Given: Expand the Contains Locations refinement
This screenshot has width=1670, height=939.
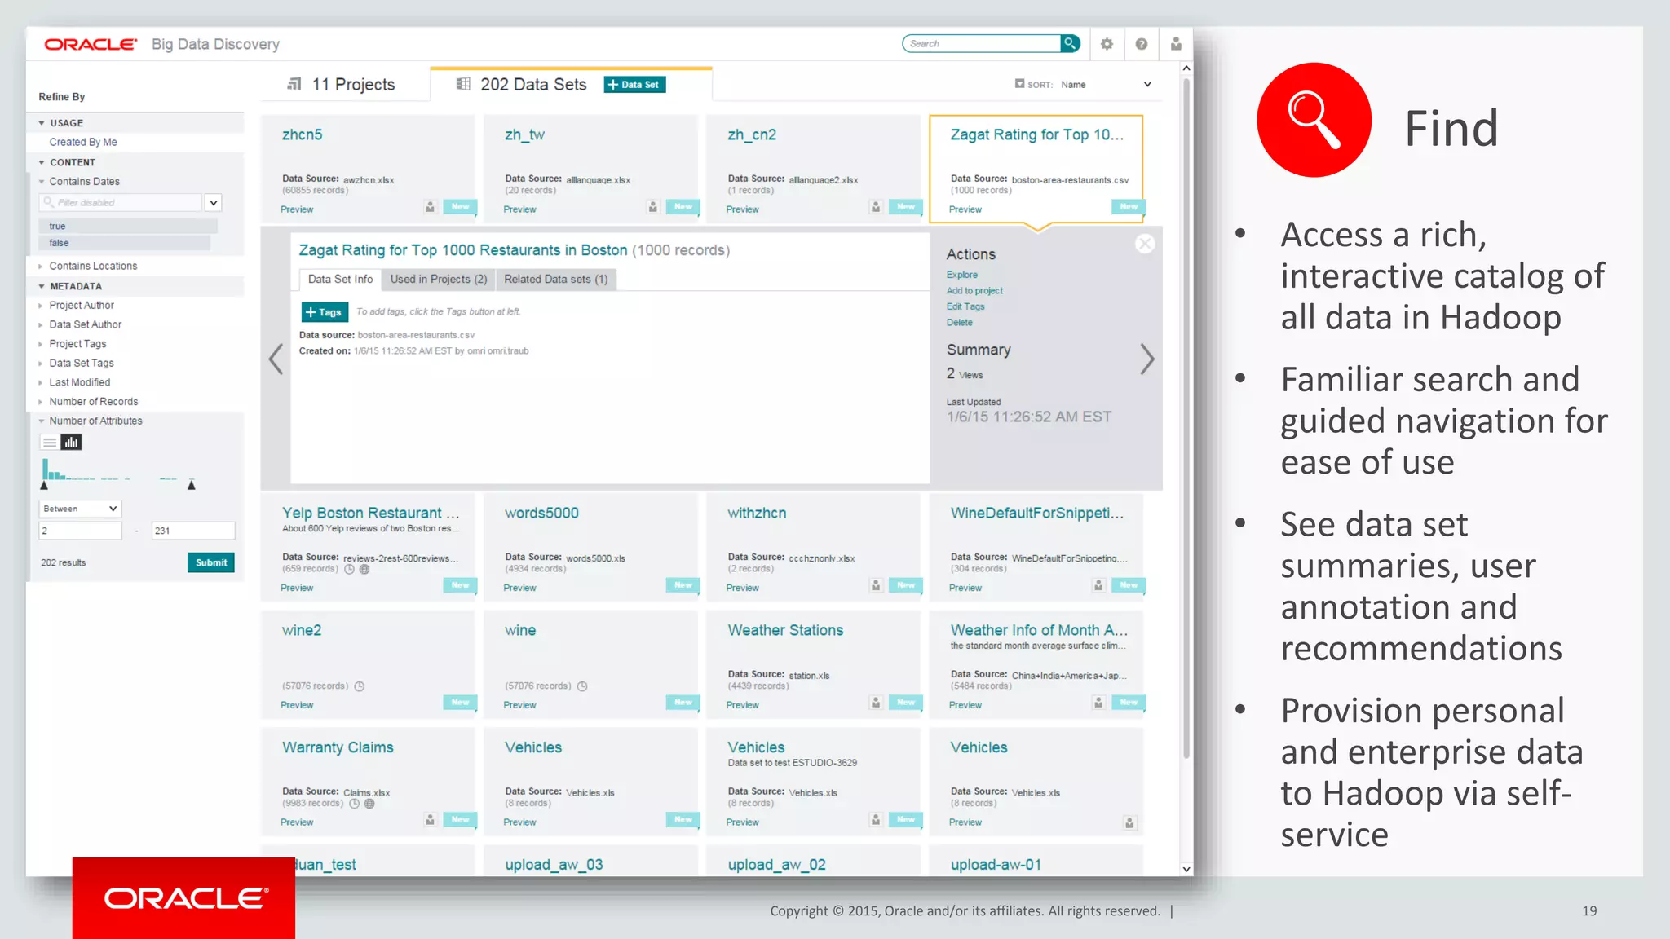Looking at the screenshot, I should (x=42, y=266).
